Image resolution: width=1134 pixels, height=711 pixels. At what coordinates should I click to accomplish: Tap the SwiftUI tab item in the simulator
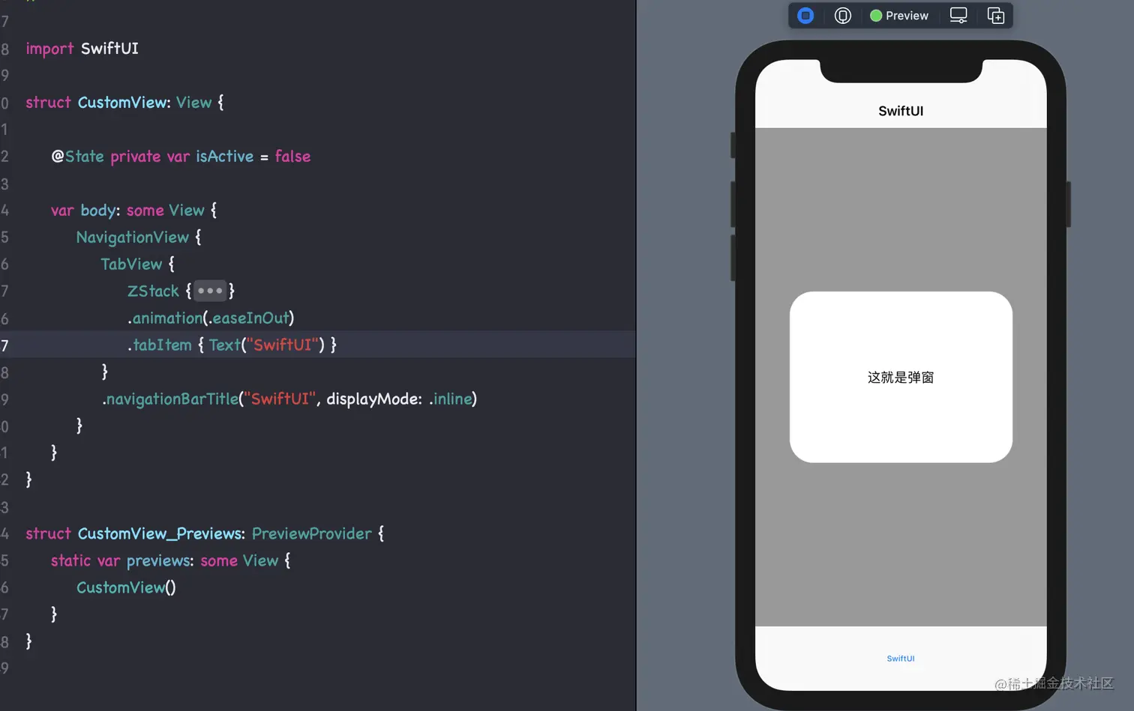point(900,659)
